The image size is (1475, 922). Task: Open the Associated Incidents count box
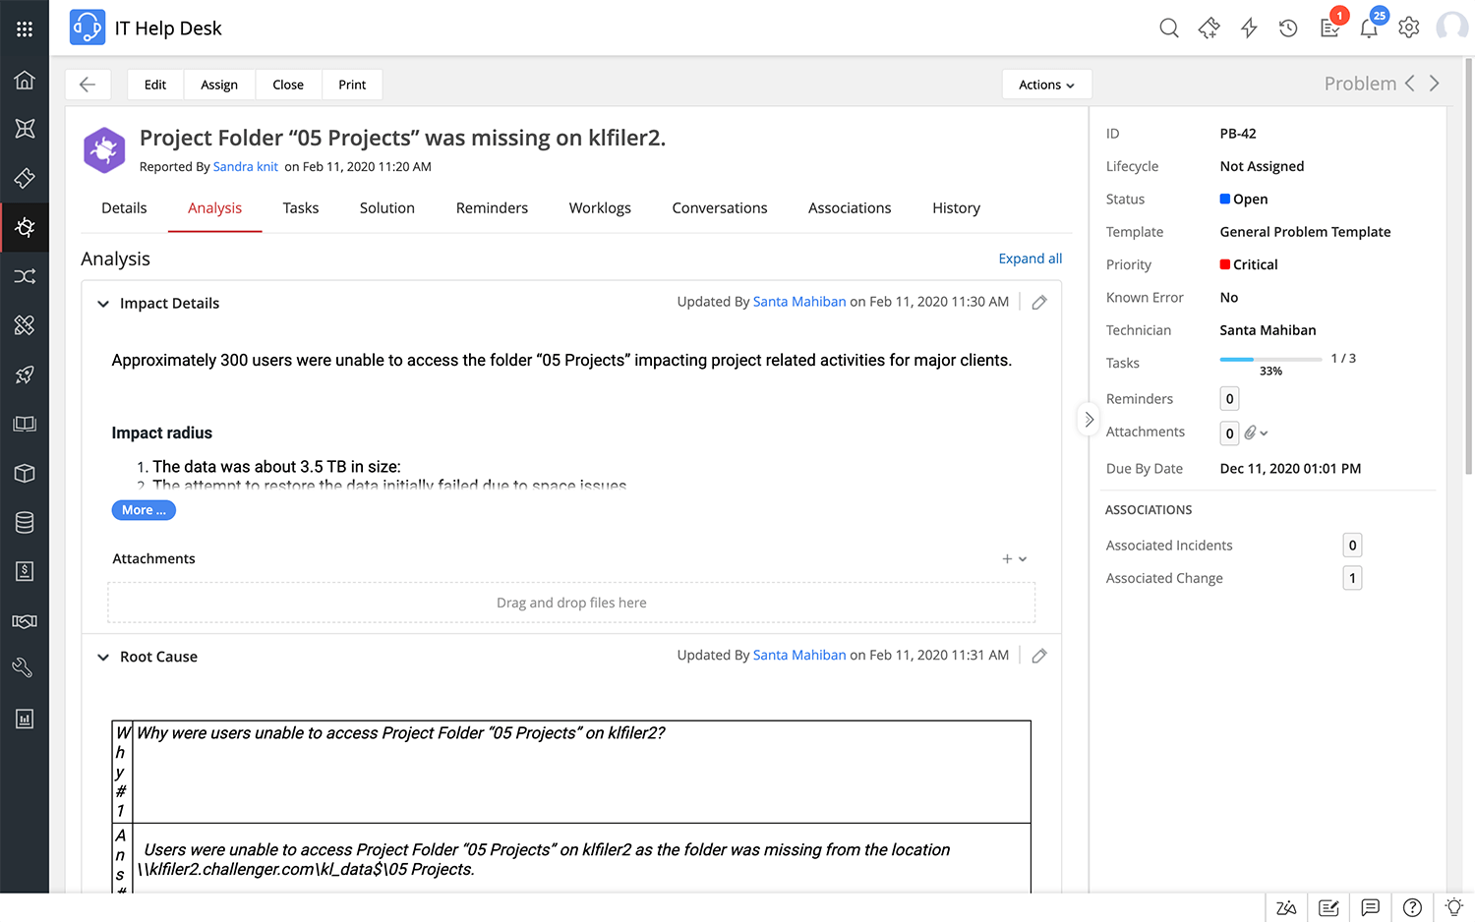(1352, 546)
